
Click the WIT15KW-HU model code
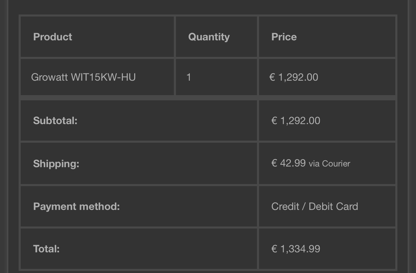(x=103, y=77)
